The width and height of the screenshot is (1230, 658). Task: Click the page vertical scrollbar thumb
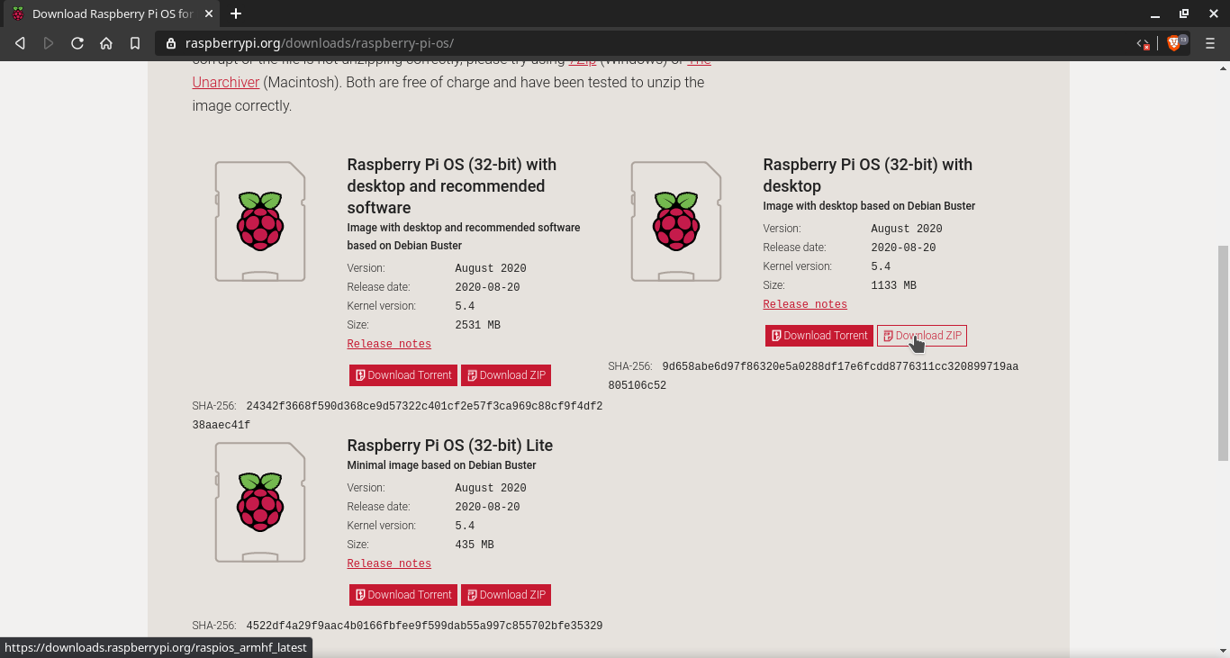coord(1223,353)
